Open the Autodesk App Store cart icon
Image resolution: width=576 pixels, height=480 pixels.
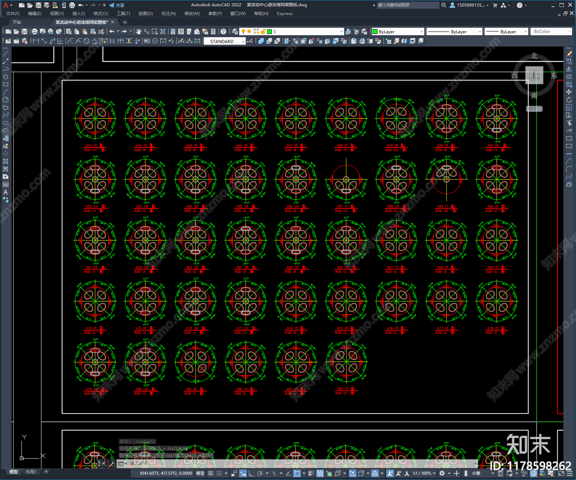pyautogui.click(x=495, y=5)
